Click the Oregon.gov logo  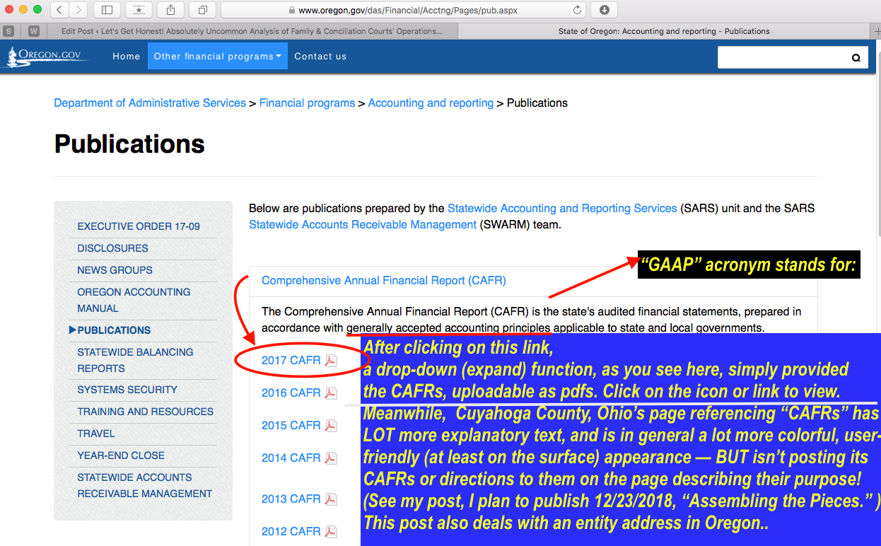[x=48, y=57]
